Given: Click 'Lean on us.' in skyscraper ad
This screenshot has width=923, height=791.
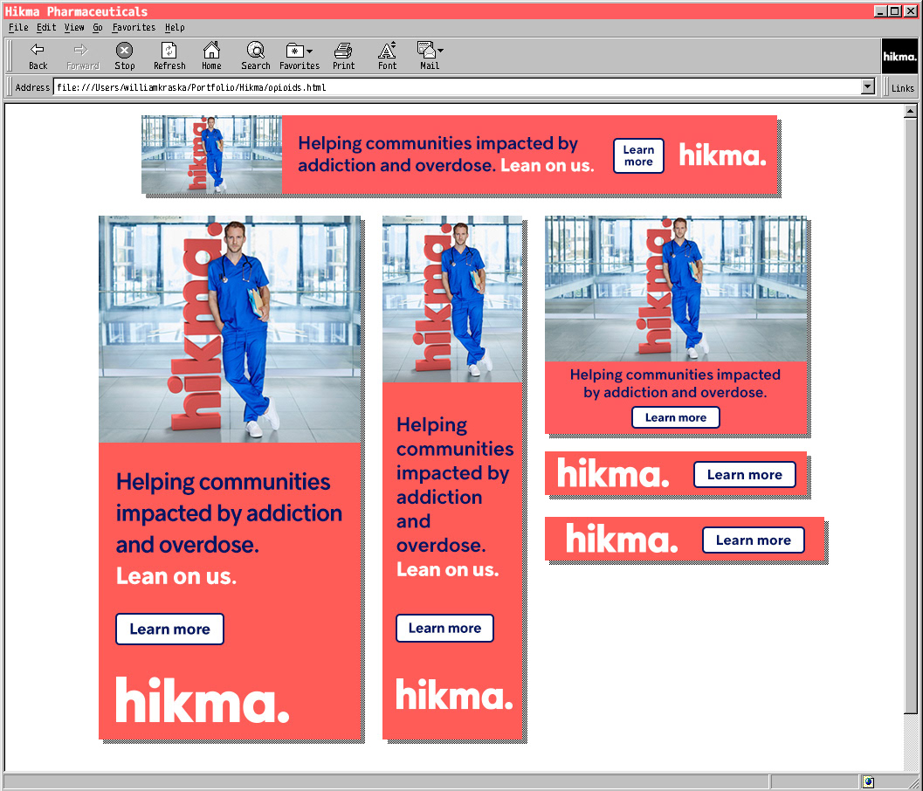Looking at the screenshot, I should pos(447,570).
